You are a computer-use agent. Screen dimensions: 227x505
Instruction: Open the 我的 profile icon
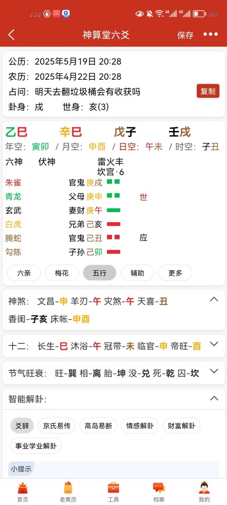pos(204,488)
